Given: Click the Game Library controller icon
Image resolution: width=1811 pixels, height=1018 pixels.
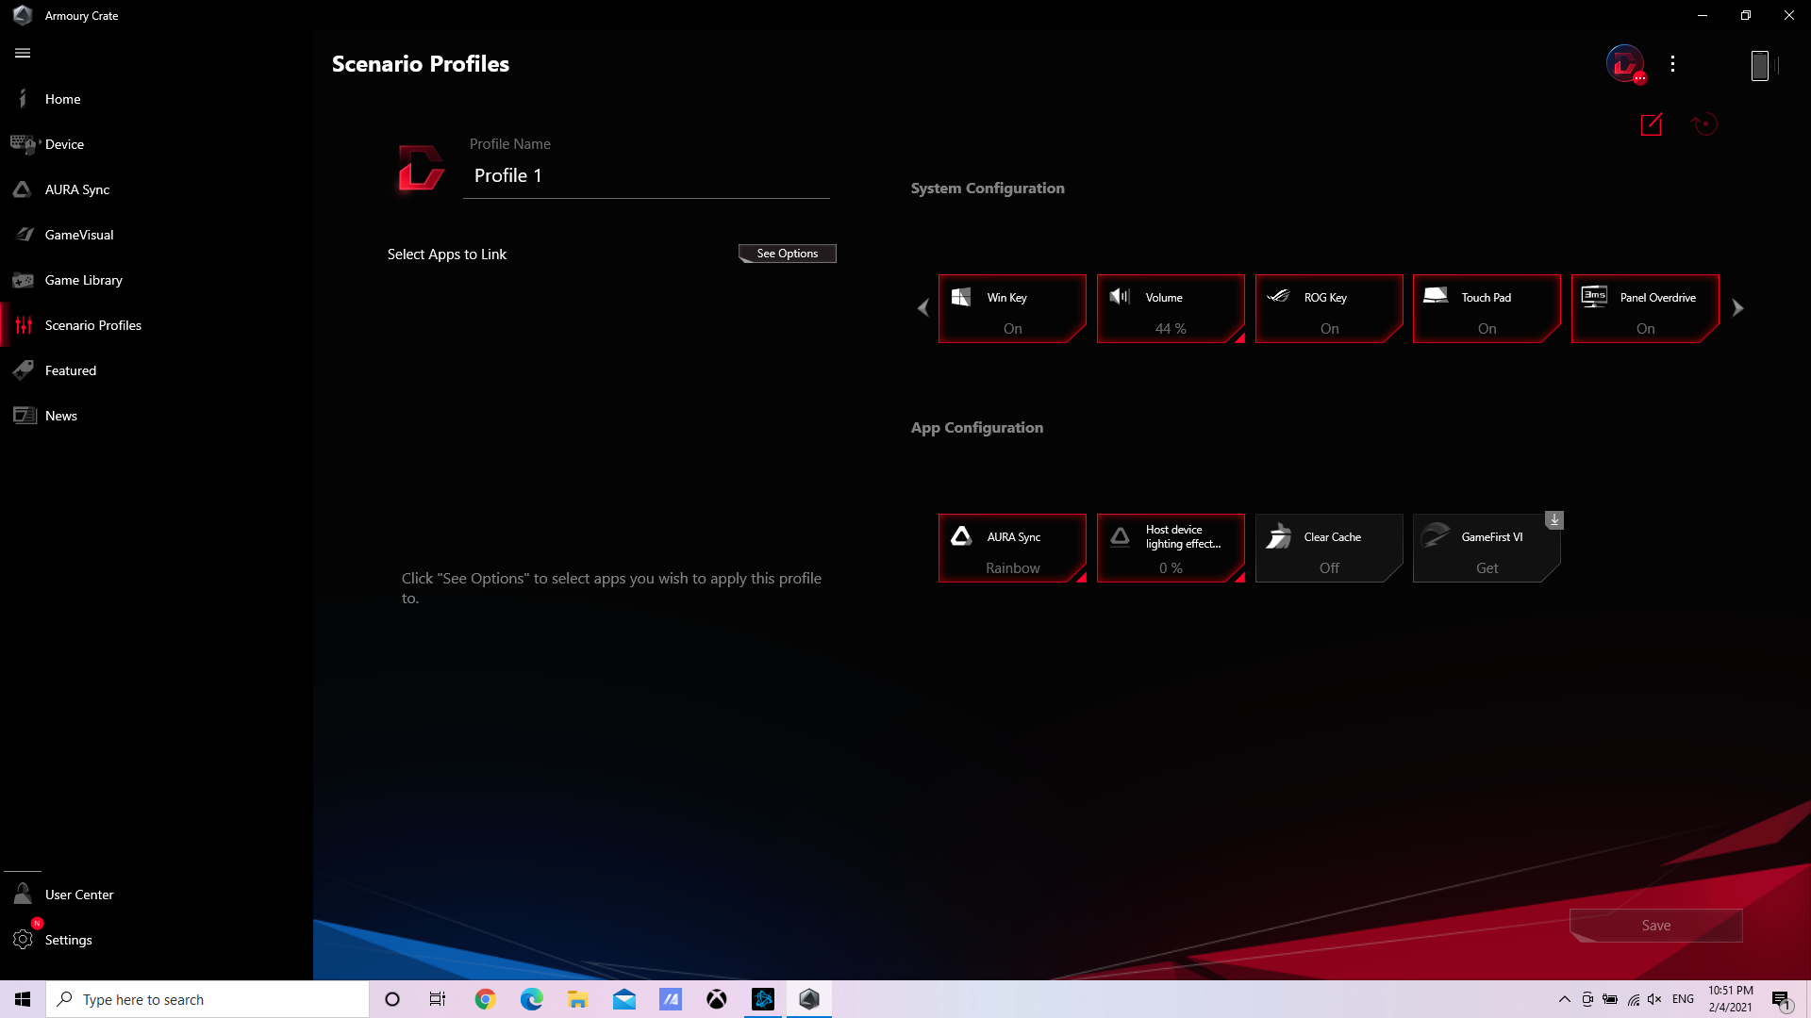Looking at the screenshot, I should 23,280.
